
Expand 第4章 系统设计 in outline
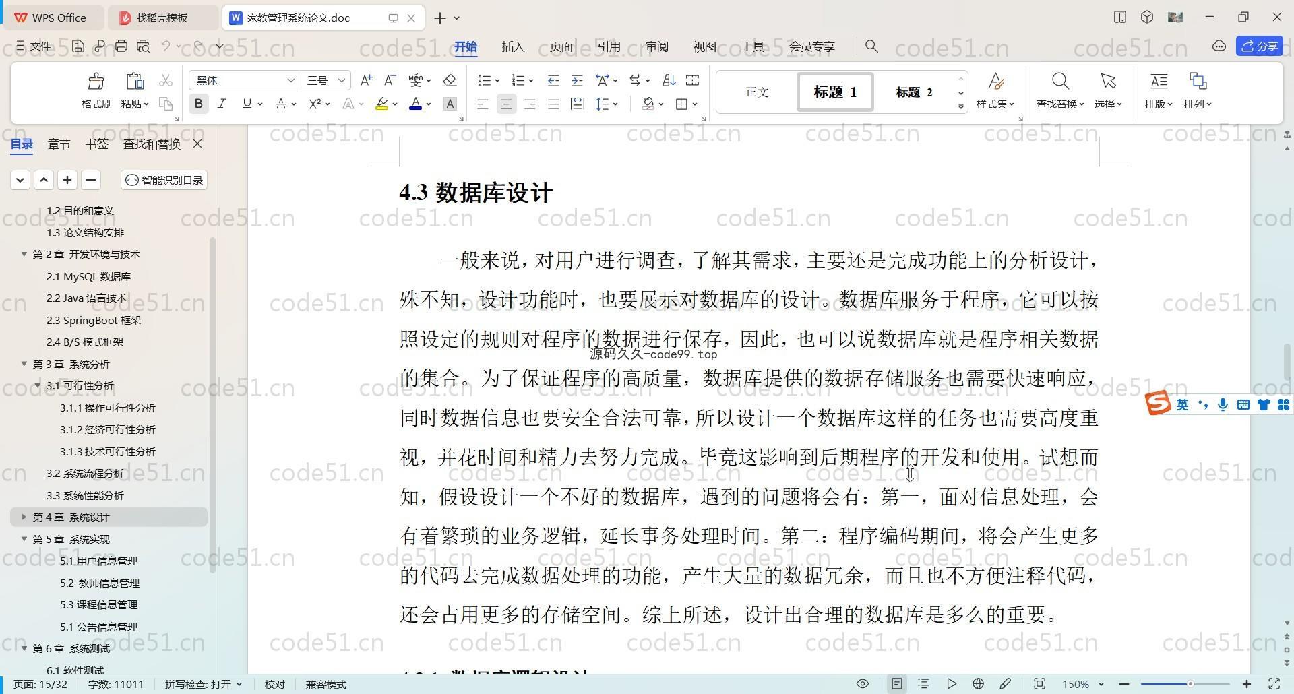click(x=24, y=517)
